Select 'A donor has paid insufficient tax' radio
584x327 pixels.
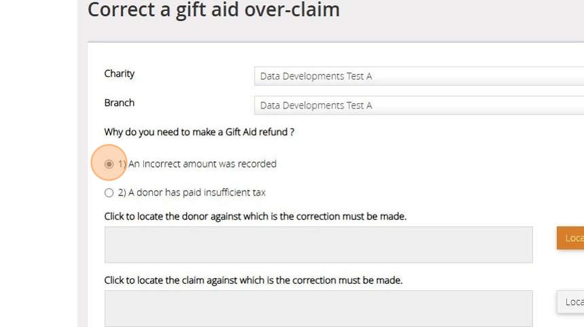109,193
